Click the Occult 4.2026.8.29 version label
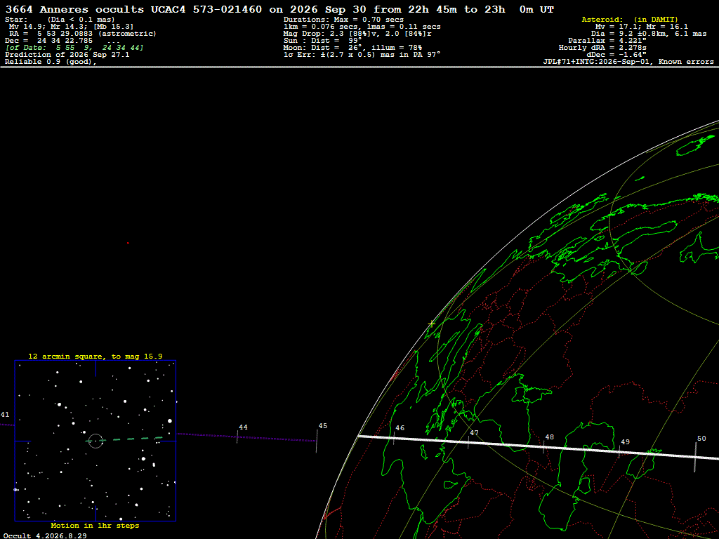 (x=45, y=535)
